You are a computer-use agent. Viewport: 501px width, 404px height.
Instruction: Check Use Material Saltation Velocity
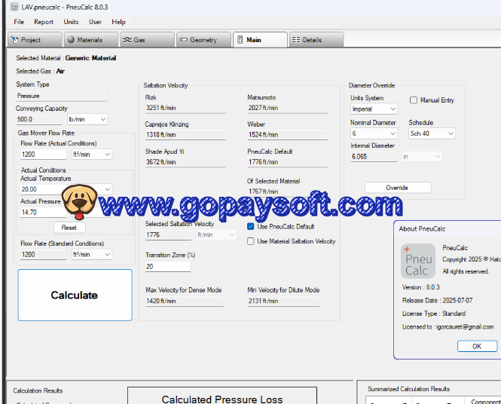[x=251, y=242]
